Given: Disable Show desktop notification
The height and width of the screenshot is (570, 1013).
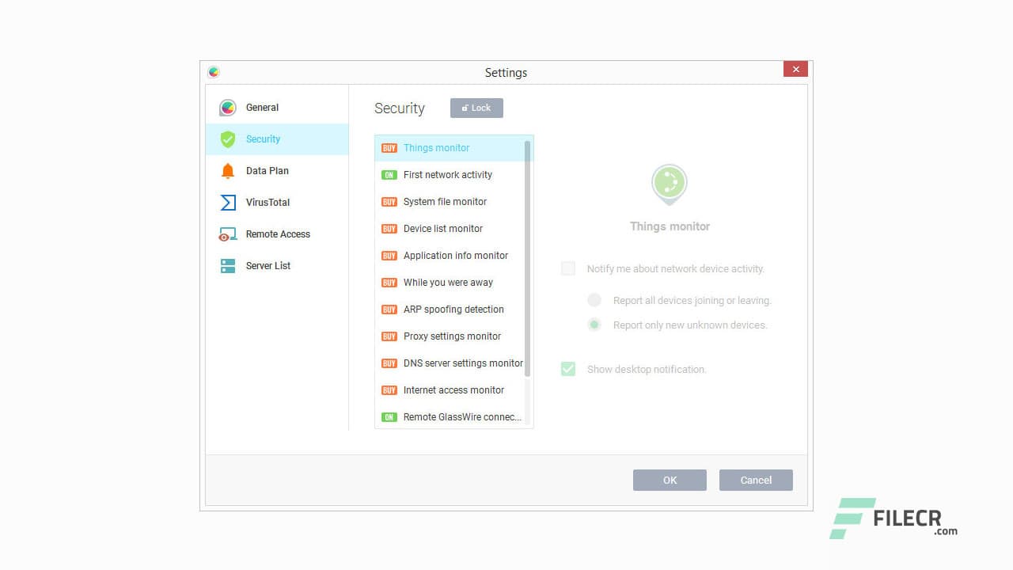Looking at the screenshot, I should [567, 369].
